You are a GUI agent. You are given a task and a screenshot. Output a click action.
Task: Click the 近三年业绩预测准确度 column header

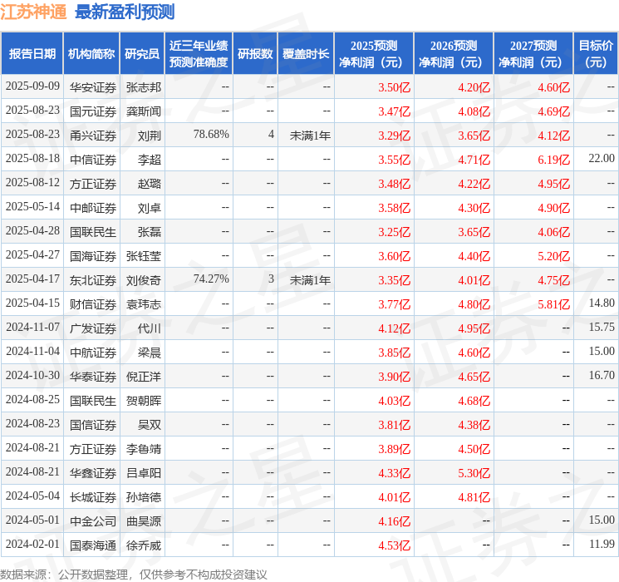(199, 54)
